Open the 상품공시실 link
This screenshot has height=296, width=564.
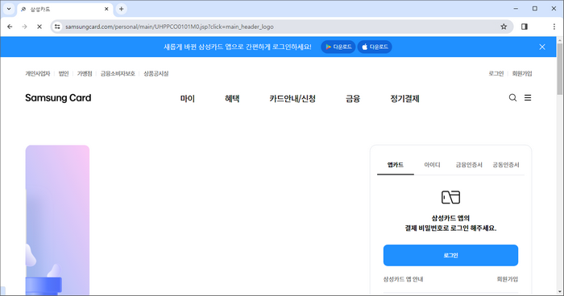click(156, 74)
